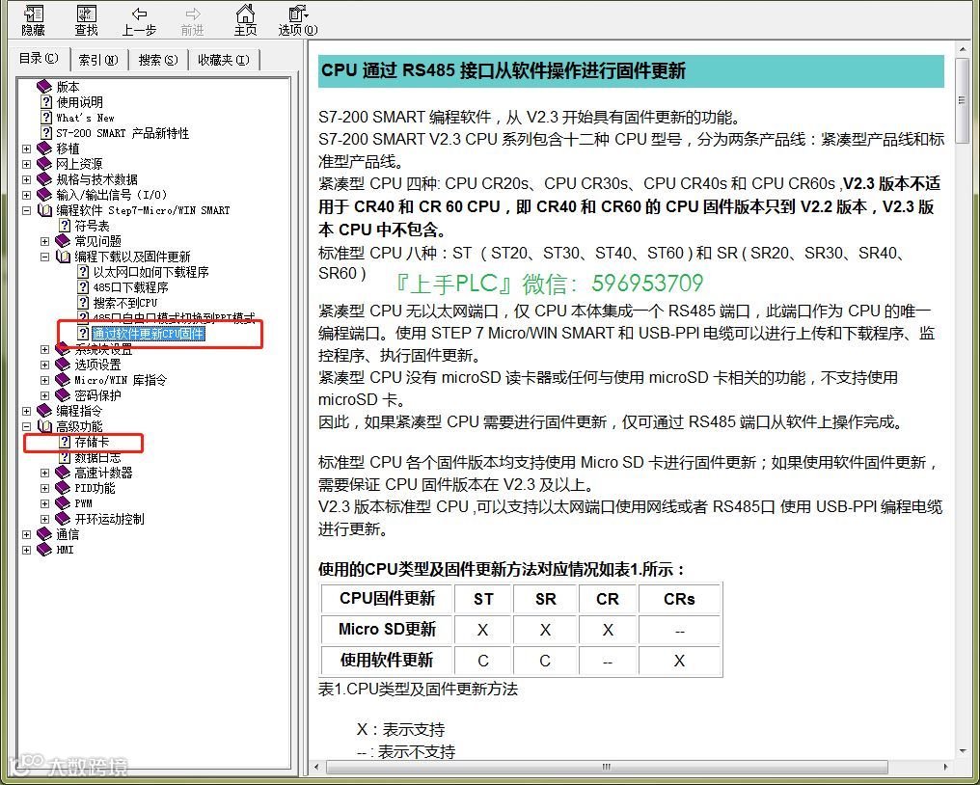Viewport: 980px width, 785px height.
Task: Click the 隐藏 (Hide) toolbar icon
Action: [x=33, y=20]
